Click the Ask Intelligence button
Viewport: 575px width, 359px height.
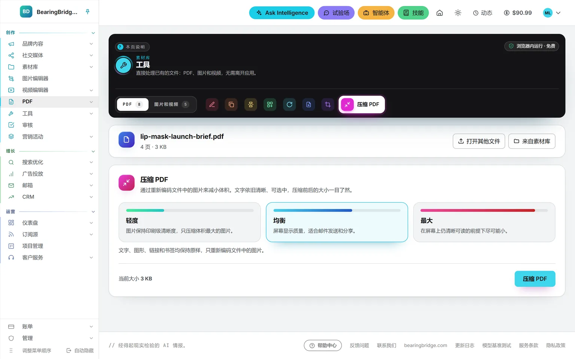tap(282, 13)
